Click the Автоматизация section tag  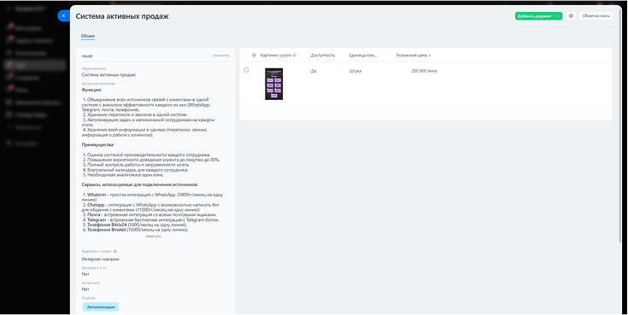101,307
